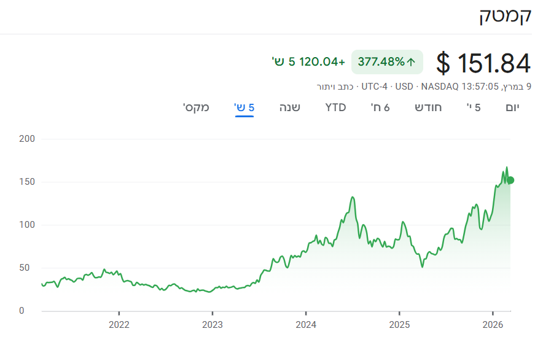Click the green up arrow in the percentage badge
This screenshot has width=543, height=342.
(x=412, y=61)
